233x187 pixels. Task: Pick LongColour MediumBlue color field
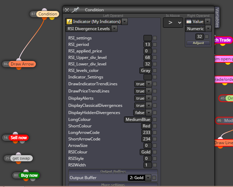138,120
